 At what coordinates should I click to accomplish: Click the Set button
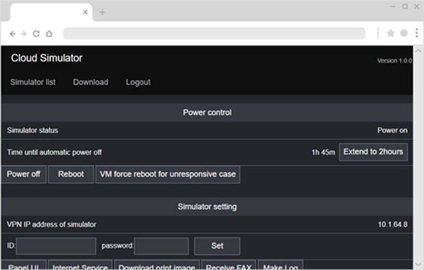pos(217,246)
